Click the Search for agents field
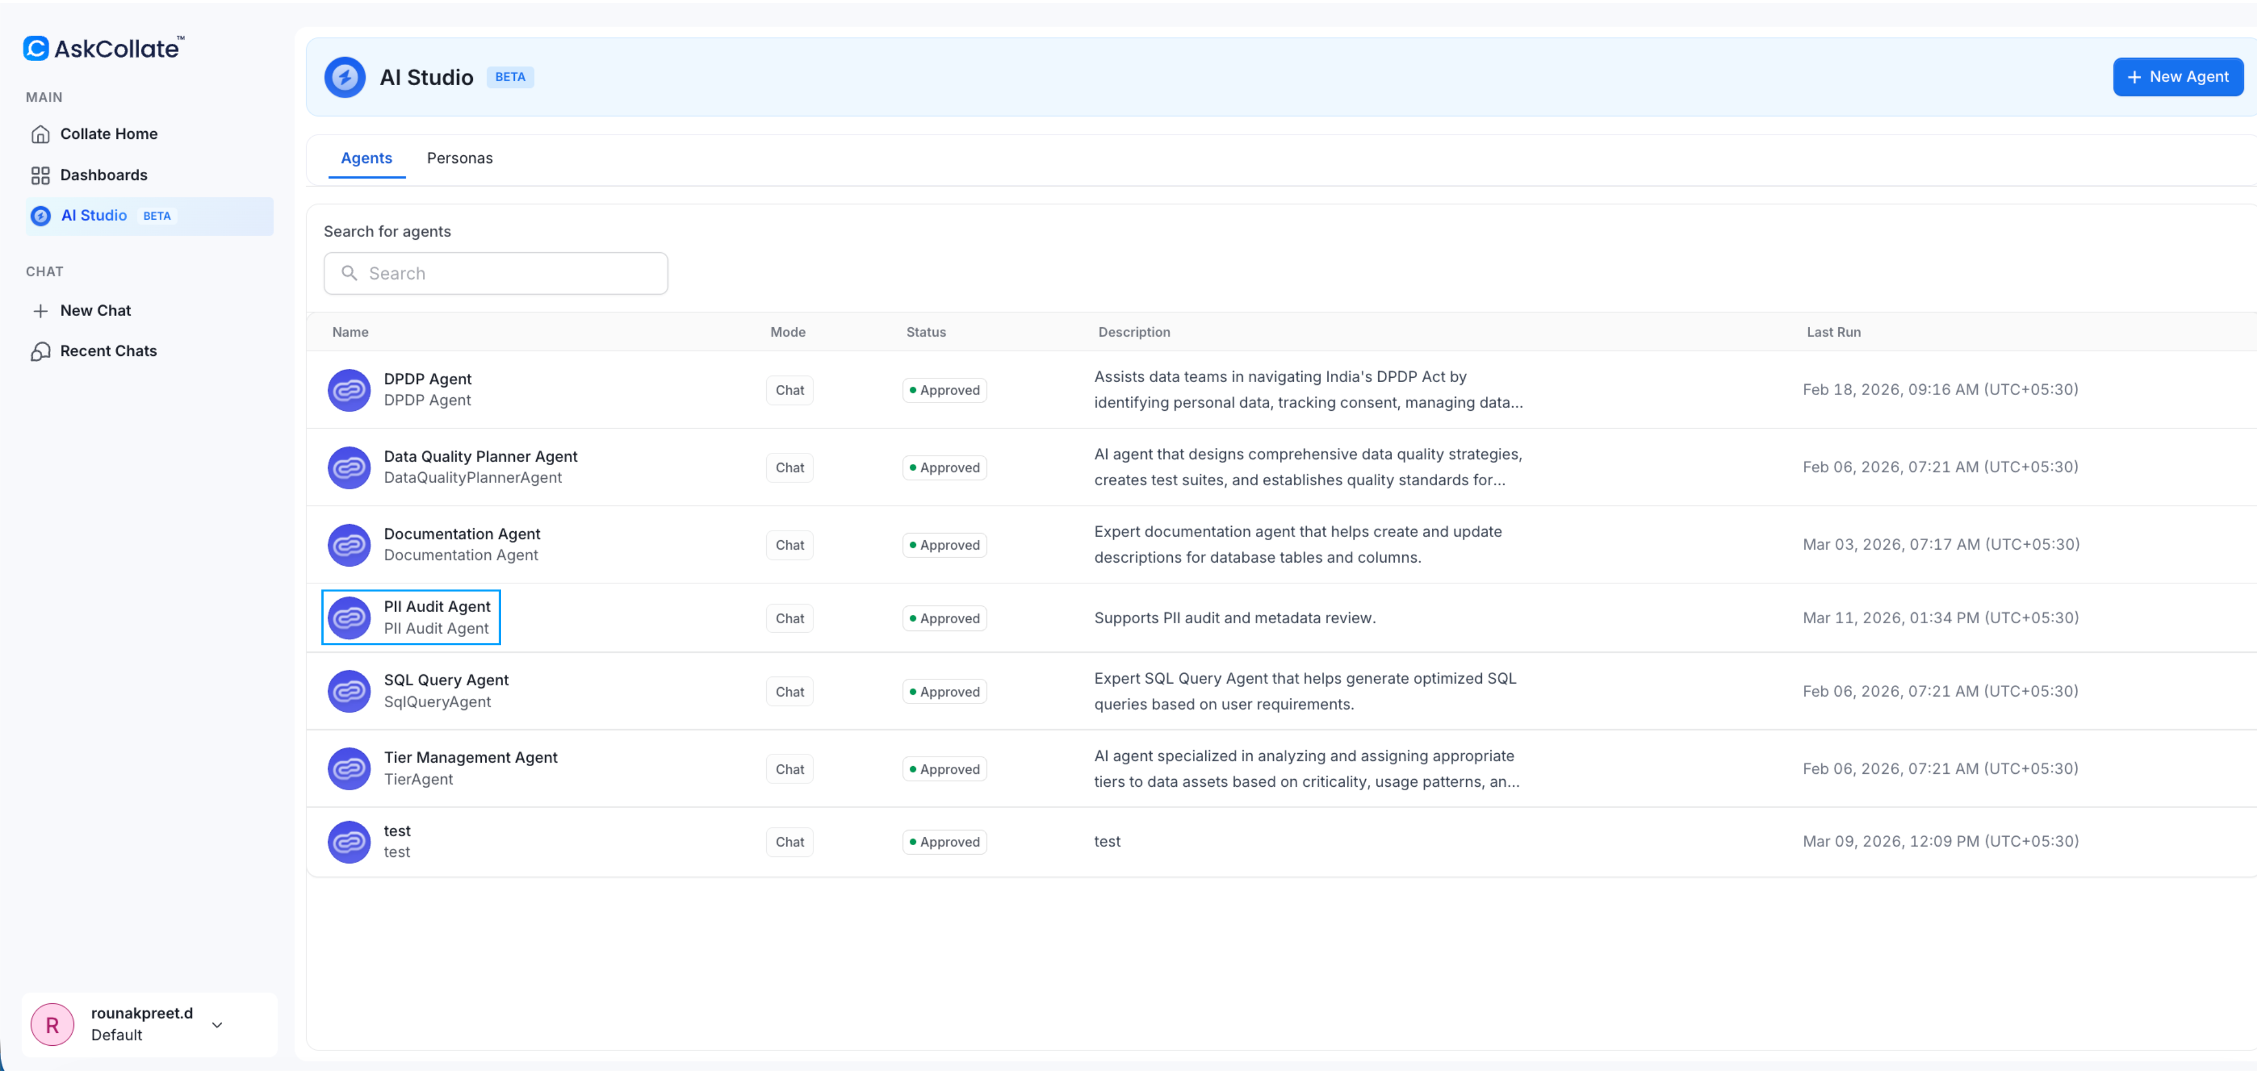Screen dimensions: 2257x1071 coord(496,273)
